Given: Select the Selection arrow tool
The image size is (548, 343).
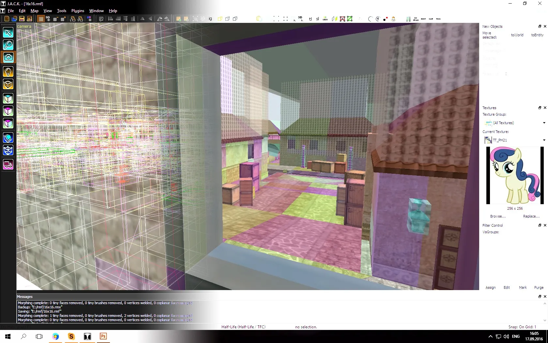Looking at the screenshot, I should (8, 32).
